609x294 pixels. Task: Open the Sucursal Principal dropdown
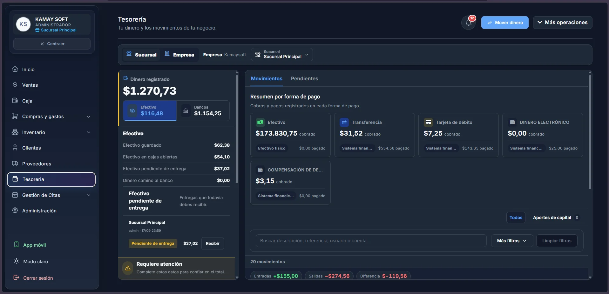pos(282,55)
